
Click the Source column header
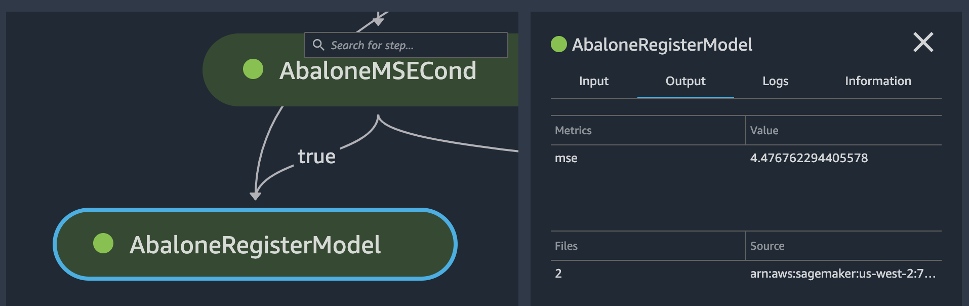click(767, 246)
